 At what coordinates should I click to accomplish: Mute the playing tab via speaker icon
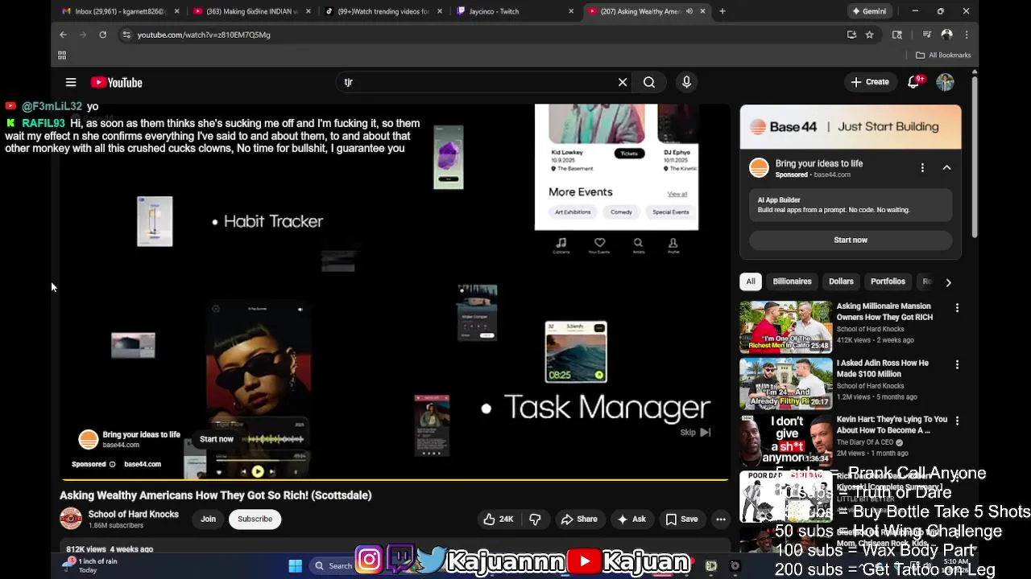(689, 11)
